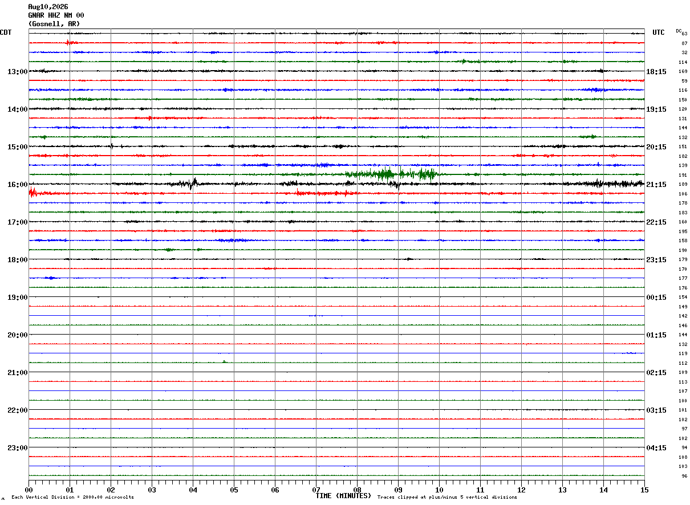Click the 16:00 CDT time label
690x505 pixels.
[x=17, y=185]
